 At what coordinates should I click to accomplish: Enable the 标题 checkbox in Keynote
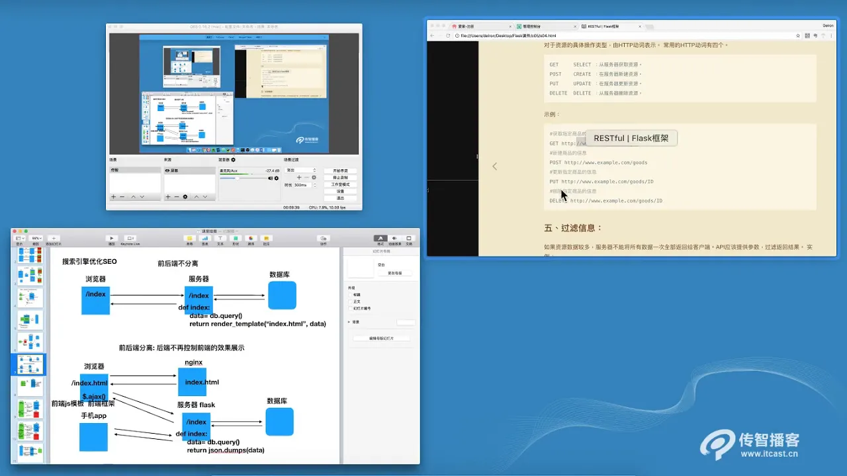[x=350, y=295]
